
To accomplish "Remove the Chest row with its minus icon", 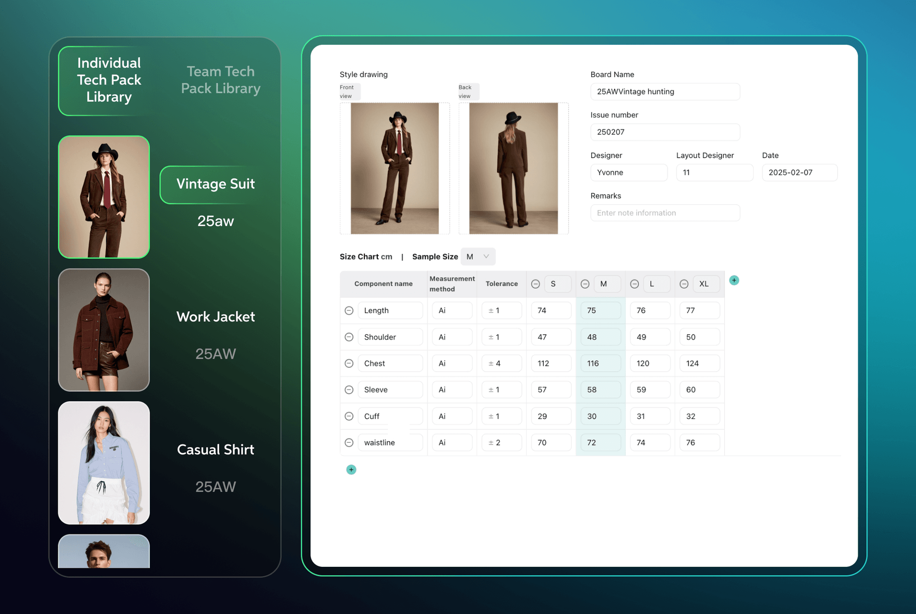I will pos(349,364).
